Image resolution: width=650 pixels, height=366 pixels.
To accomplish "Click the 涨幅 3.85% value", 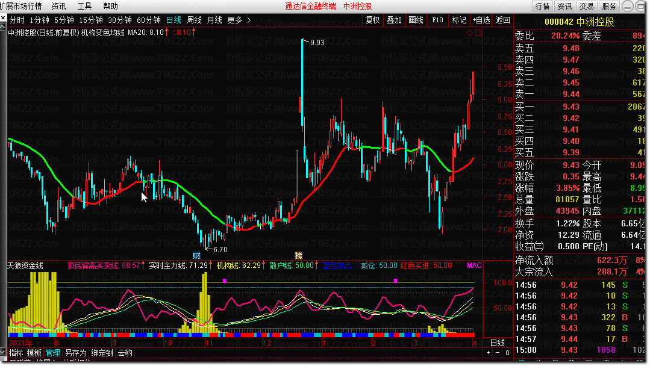I will click(567, 188).
